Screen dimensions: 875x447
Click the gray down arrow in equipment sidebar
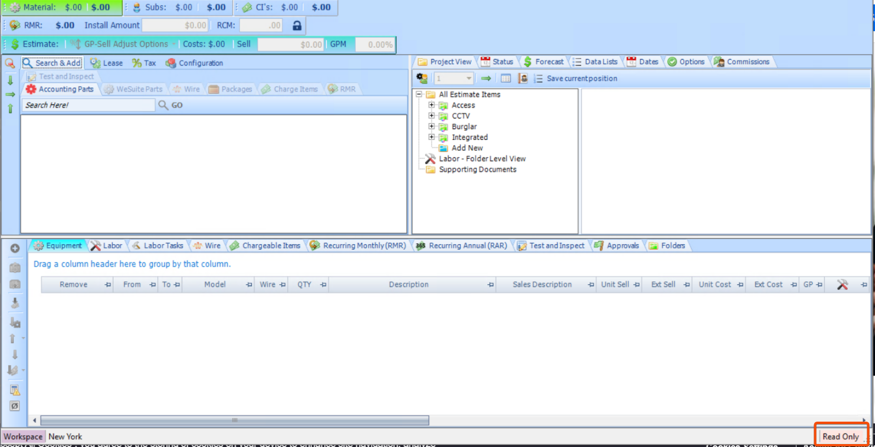pos(15,354)
